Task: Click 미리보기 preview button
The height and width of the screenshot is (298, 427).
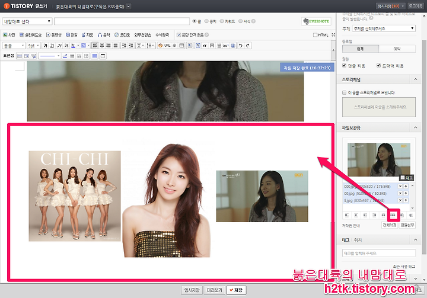Action: pos(215,290)
